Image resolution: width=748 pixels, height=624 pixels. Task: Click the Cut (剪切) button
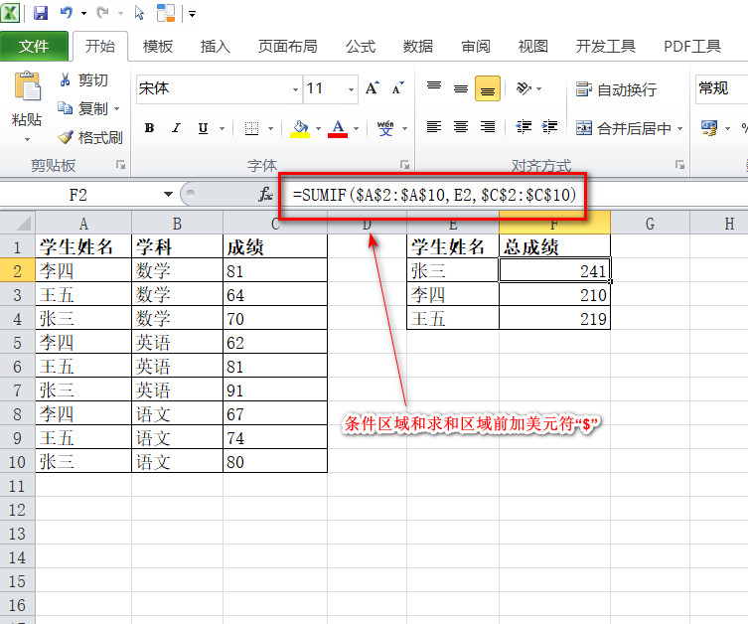pyautogui.click(x=84, y=80)
